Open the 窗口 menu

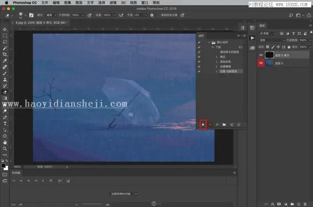(x=145, y=3)
